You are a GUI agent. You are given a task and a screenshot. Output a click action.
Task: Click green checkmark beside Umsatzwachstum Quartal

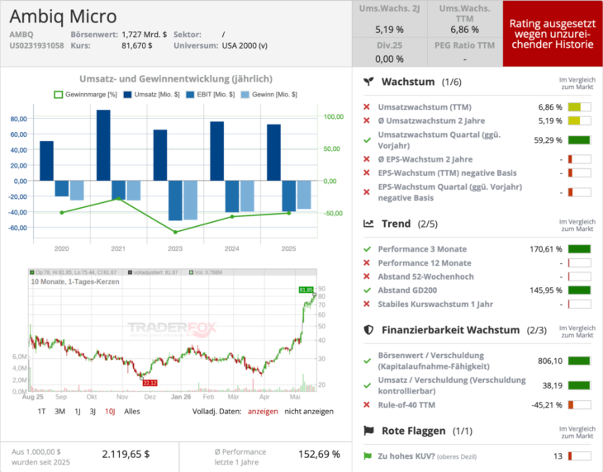pos(367,140)
